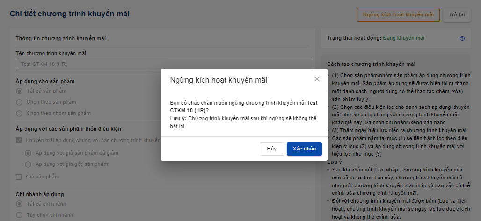Click the help icon beside promotion status
This screenshot has width=481, height=221.
[462, 38]
